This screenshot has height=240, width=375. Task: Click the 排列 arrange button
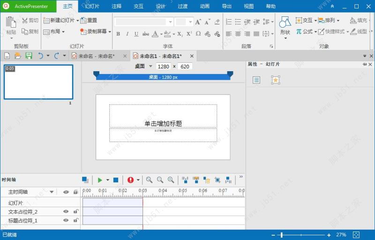pyautogui.click(x=329, y=20)
